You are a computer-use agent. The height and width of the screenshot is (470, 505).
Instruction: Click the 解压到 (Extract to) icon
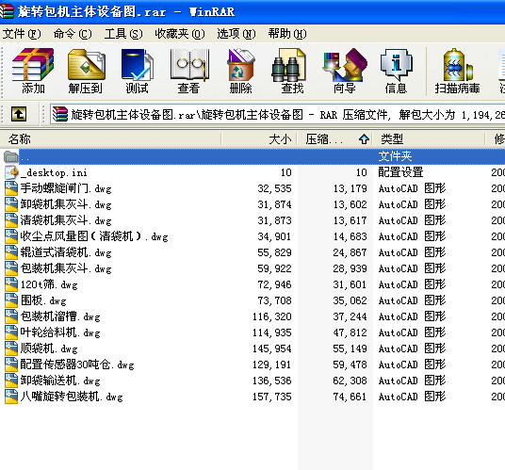[86, 65]
